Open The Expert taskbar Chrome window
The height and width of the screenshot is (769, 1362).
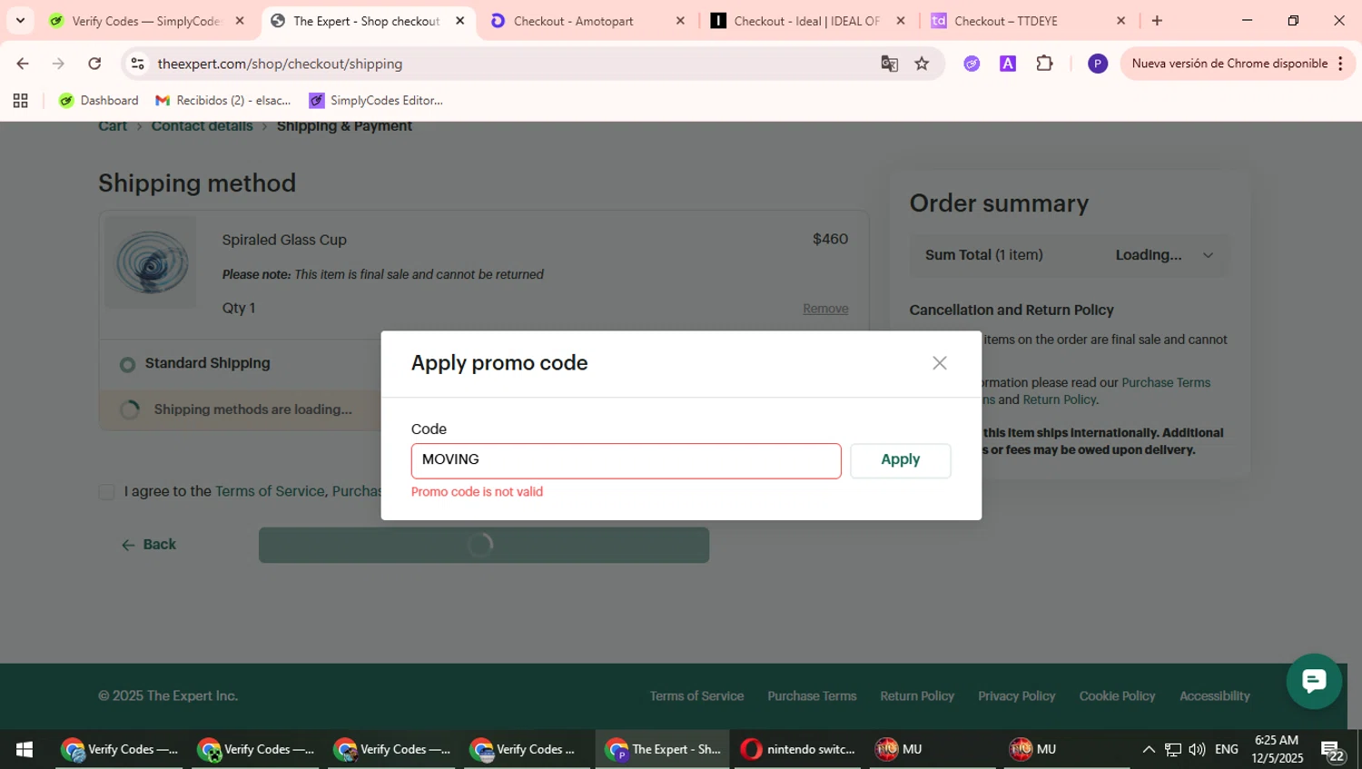[663, 749]
